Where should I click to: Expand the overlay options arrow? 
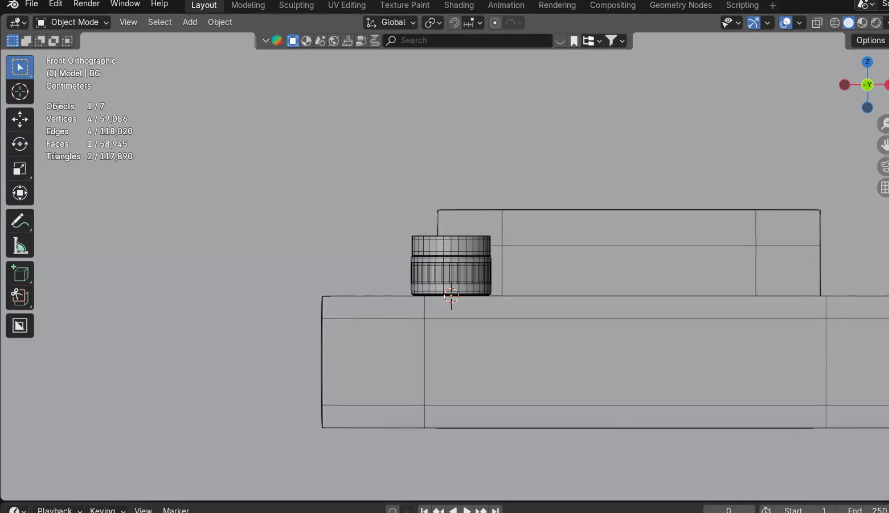(x=800, y=23)
